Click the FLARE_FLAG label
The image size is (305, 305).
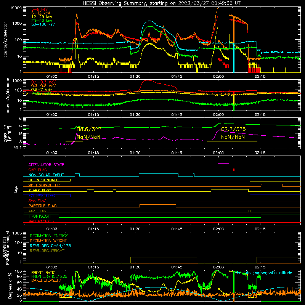pyautogui.click(x=40, y=190)
